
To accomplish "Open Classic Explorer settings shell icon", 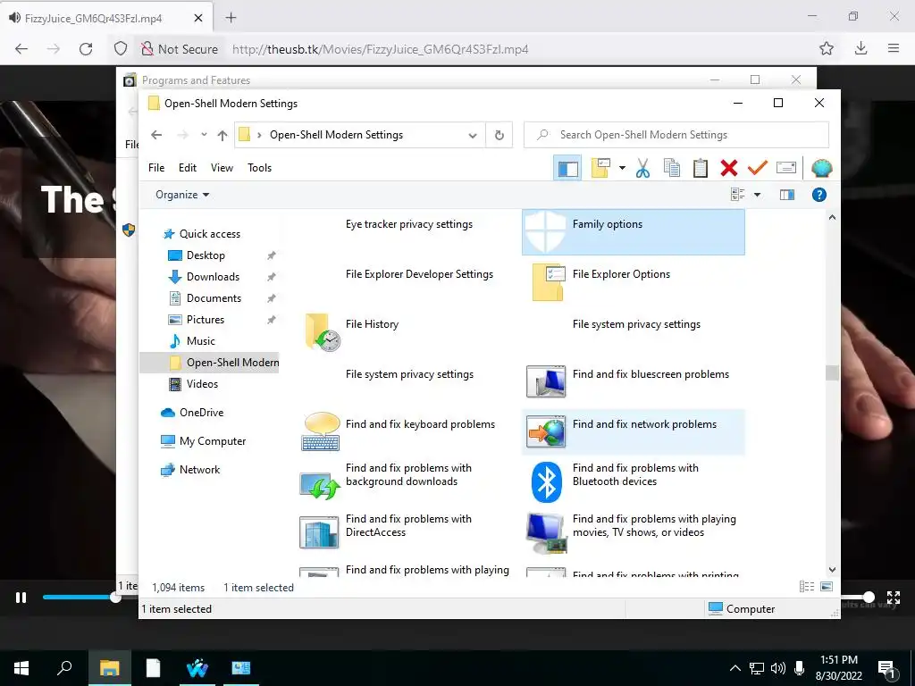I will click(822, 168).
